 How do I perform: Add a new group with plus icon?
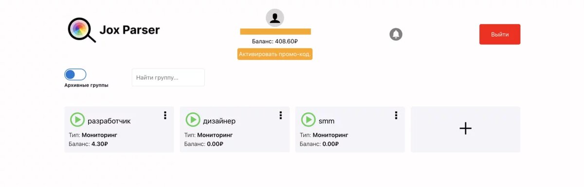point(466,129)
